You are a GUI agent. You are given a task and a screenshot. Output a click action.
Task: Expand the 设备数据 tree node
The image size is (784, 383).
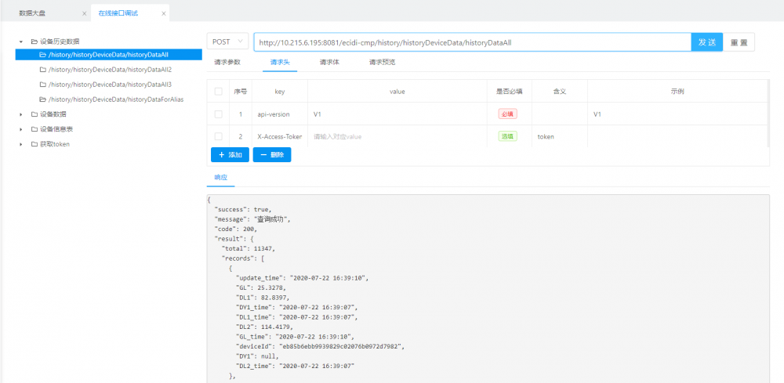tap(22, 114)
